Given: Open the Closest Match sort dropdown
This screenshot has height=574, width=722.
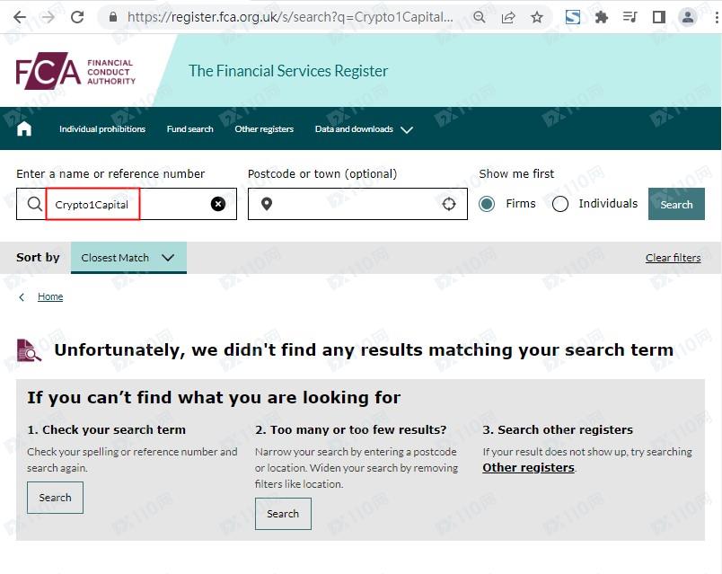Looking at the screenshot, I should point(128,258).
